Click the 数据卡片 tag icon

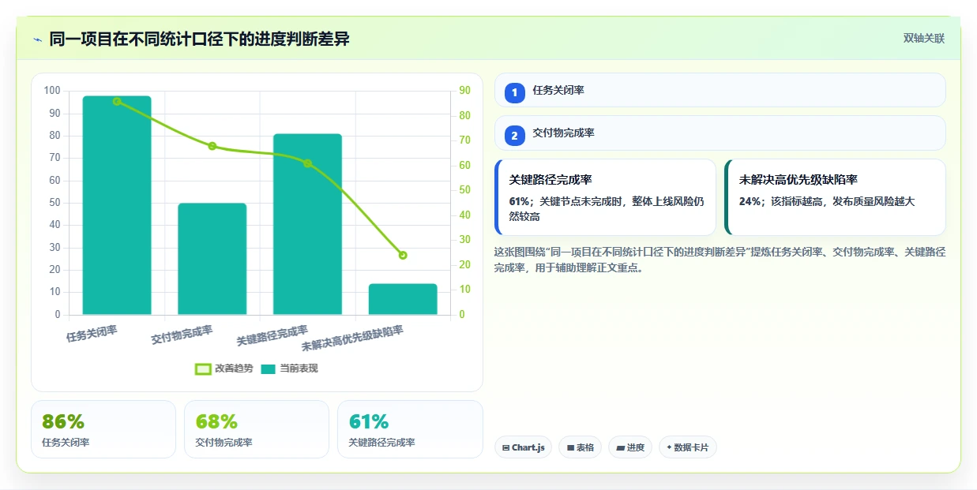coord(669,447)
